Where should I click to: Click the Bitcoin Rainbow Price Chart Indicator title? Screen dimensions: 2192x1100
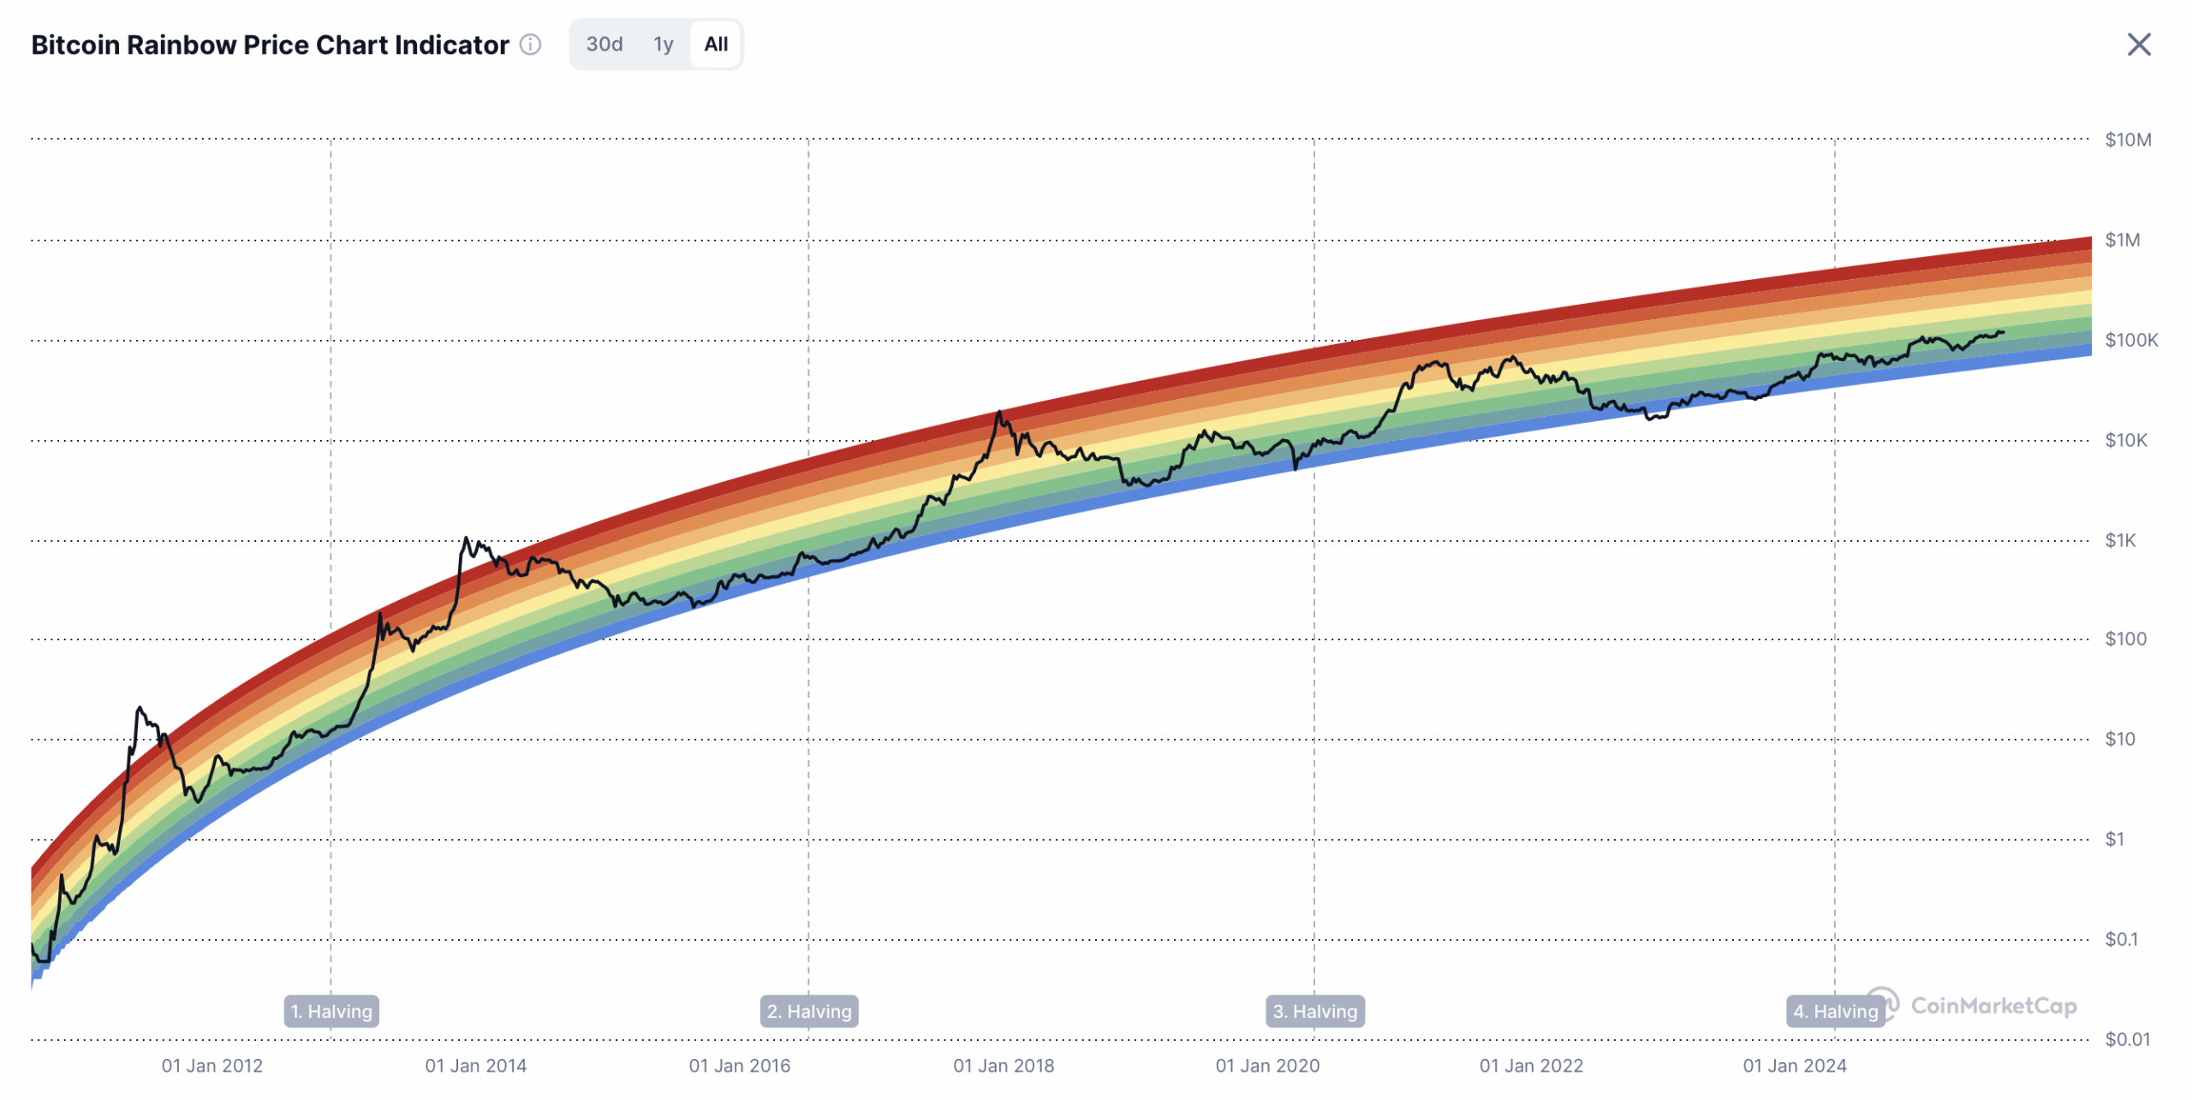pos(268,45)
